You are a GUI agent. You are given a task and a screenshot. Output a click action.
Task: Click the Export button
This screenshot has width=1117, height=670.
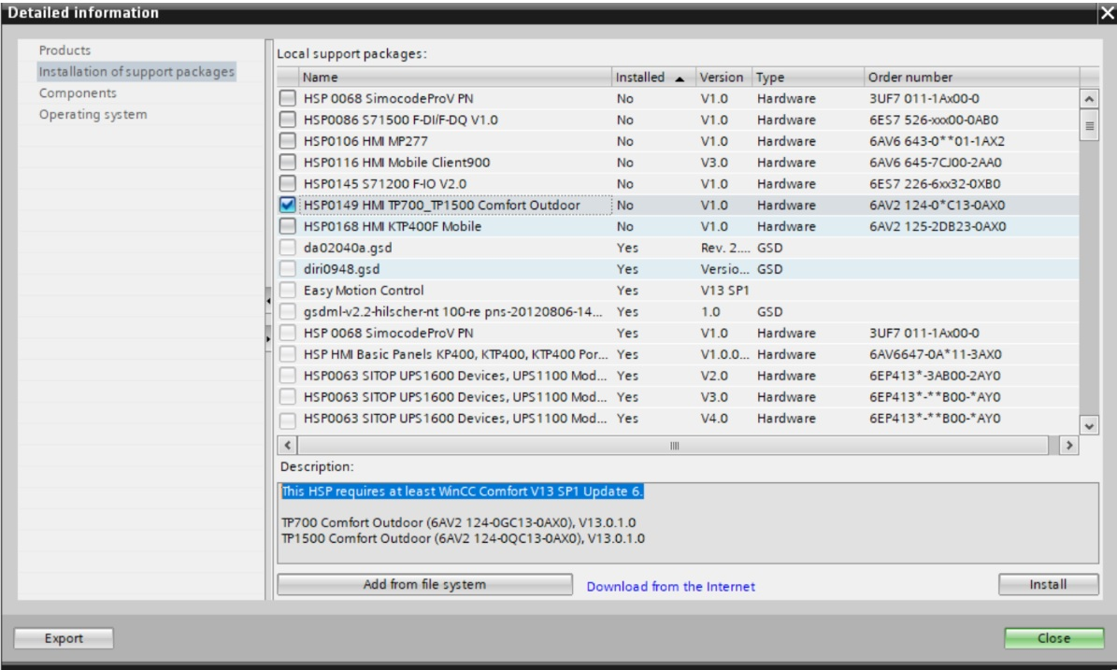64,638
